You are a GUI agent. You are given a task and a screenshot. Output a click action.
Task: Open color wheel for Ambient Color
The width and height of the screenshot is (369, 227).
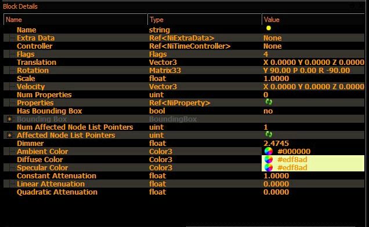(269, 151)
